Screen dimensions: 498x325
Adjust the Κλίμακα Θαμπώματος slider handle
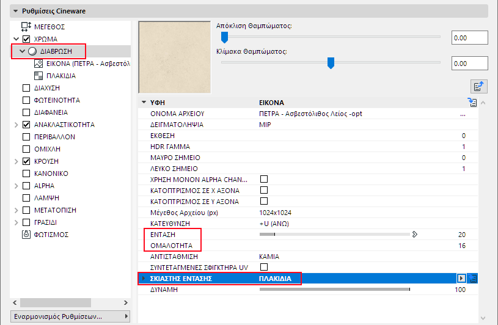click(x=331, y=63)
